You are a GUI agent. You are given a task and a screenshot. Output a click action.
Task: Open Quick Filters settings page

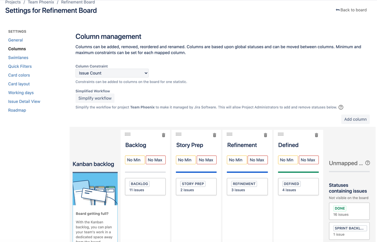(x=20, y=66)
